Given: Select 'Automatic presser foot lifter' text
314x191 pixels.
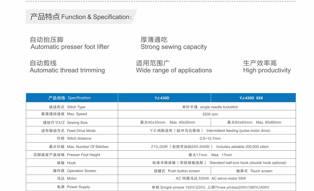Looking at the screenshot, I should [70, 47].
